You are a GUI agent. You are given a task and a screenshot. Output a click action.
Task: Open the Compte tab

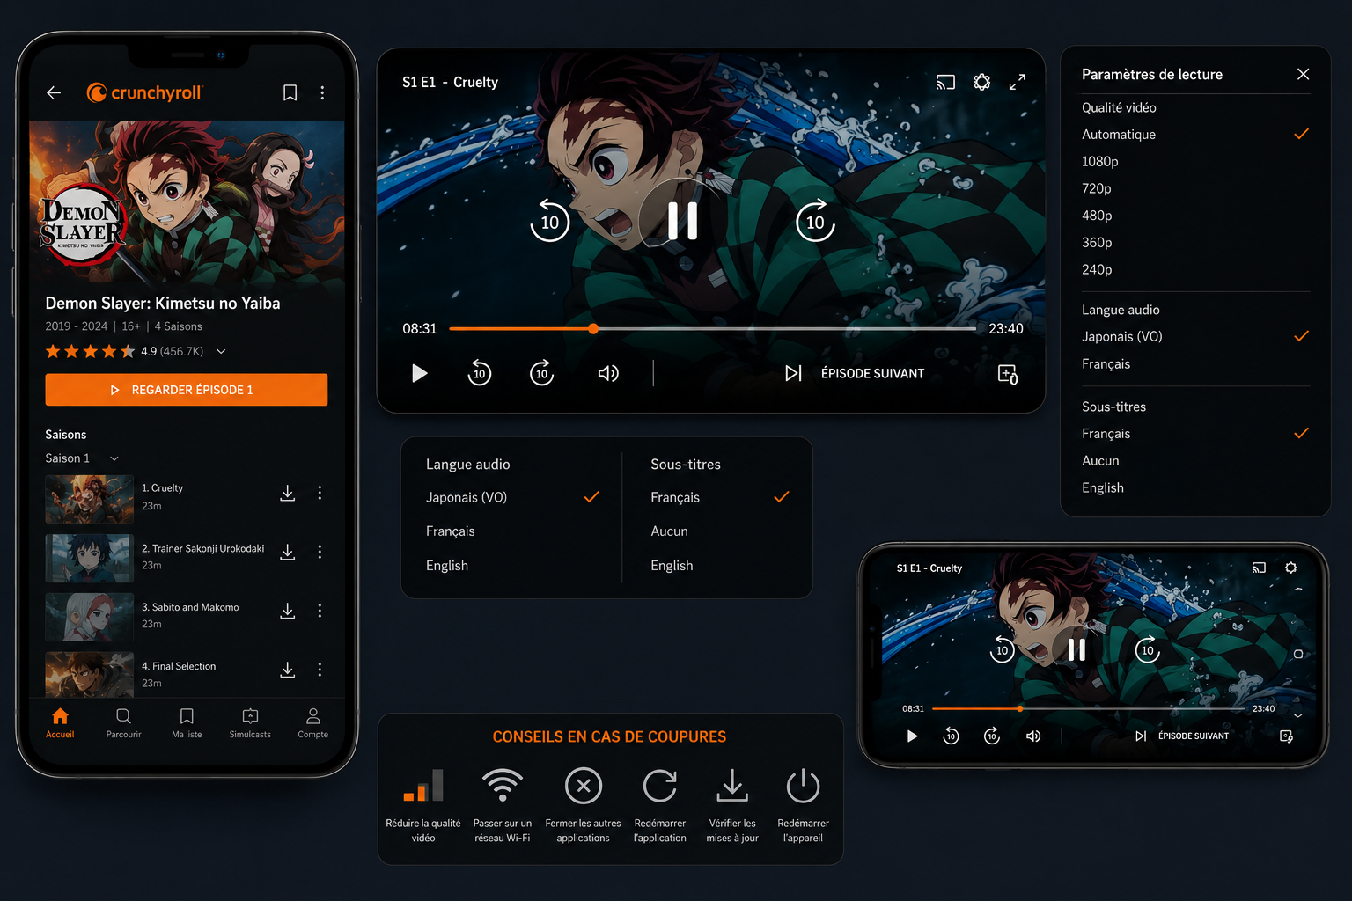click(312, 722)
